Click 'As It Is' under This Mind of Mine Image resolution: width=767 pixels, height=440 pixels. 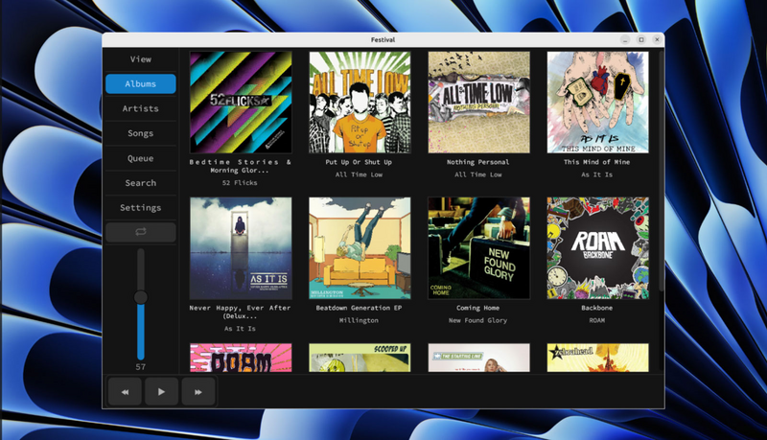coord(596,174)
